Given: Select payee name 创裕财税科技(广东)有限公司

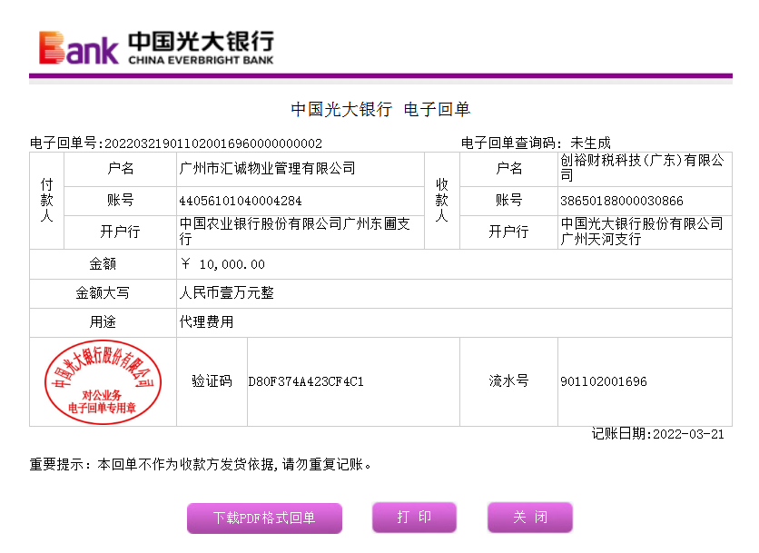Looking at the screenshot, I should (x=643, y=168).
